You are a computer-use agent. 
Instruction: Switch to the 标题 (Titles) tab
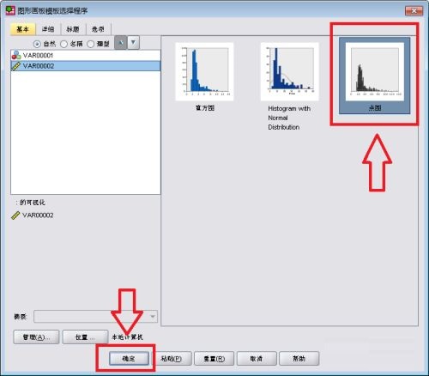[73, 29]
